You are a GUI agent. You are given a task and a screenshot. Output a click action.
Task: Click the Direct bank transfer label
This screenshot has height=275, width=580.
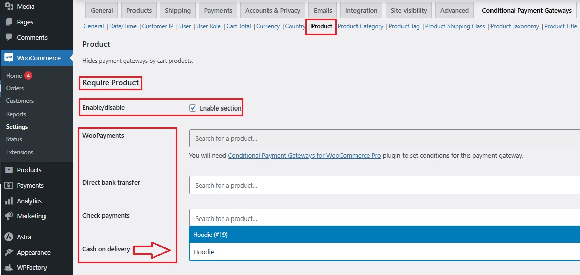click(x=111, y=182)
